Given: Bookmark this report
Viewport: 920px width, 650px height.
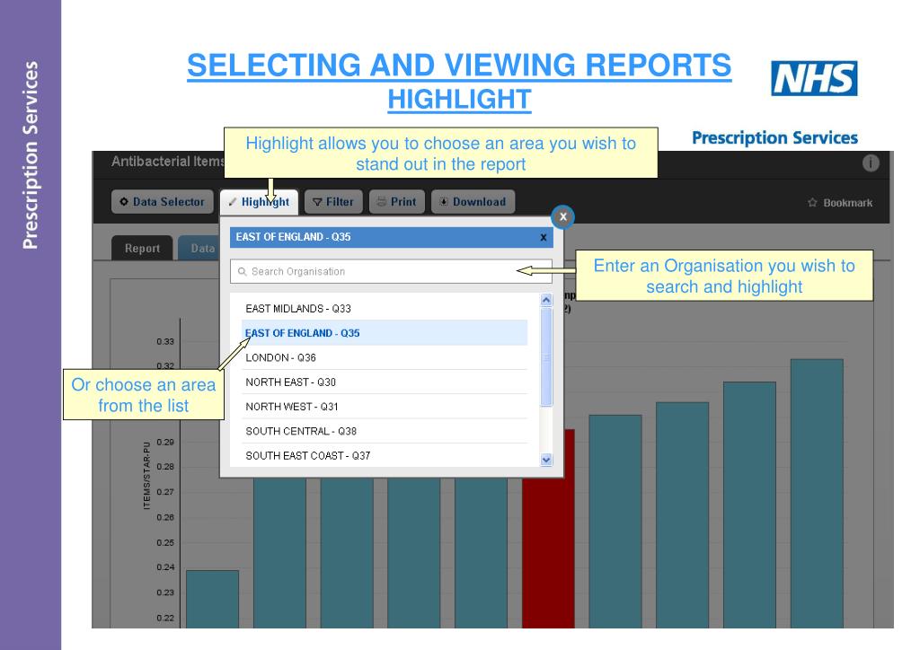Looking at the screenshot, I should (x=840, y=203).
